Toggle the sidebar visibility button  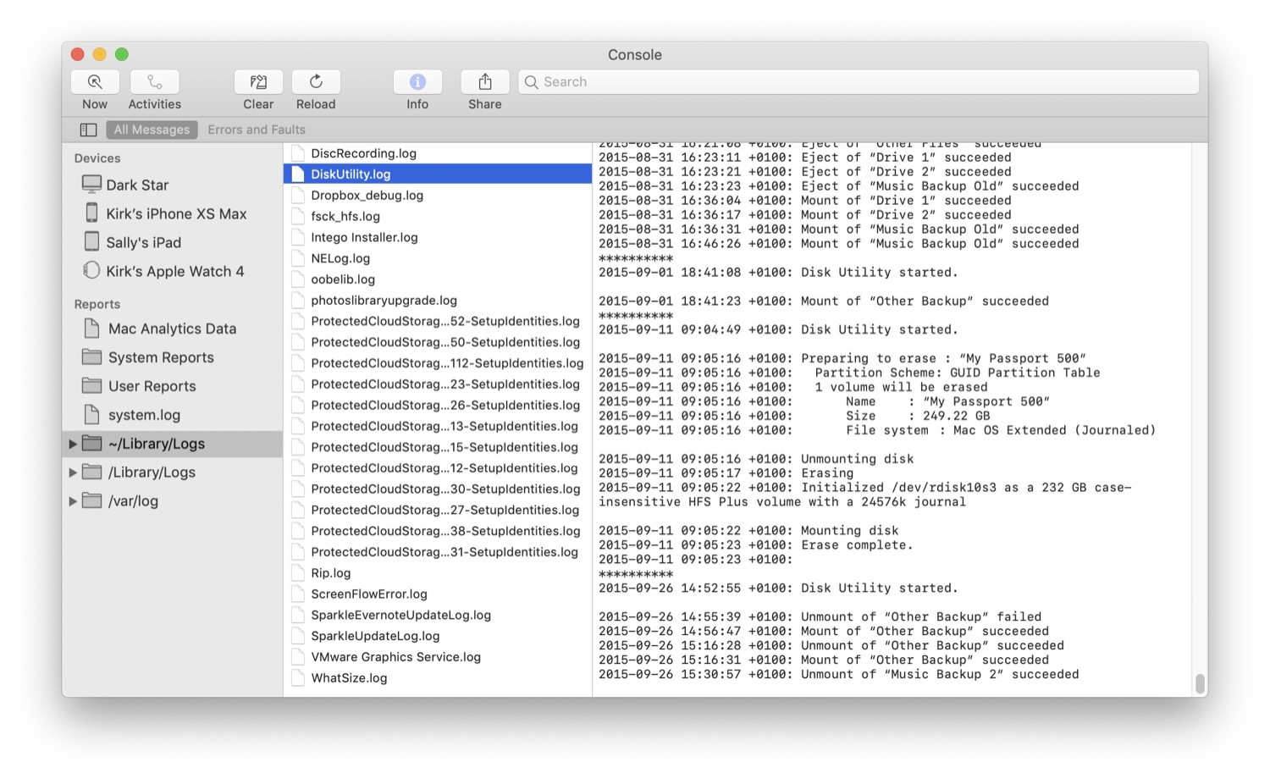(88, 130)
